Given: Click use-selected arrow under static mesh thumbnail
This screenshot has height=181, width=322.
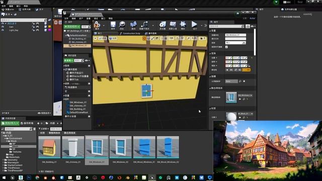Looking at the screenshot, I should click(240, 99).
